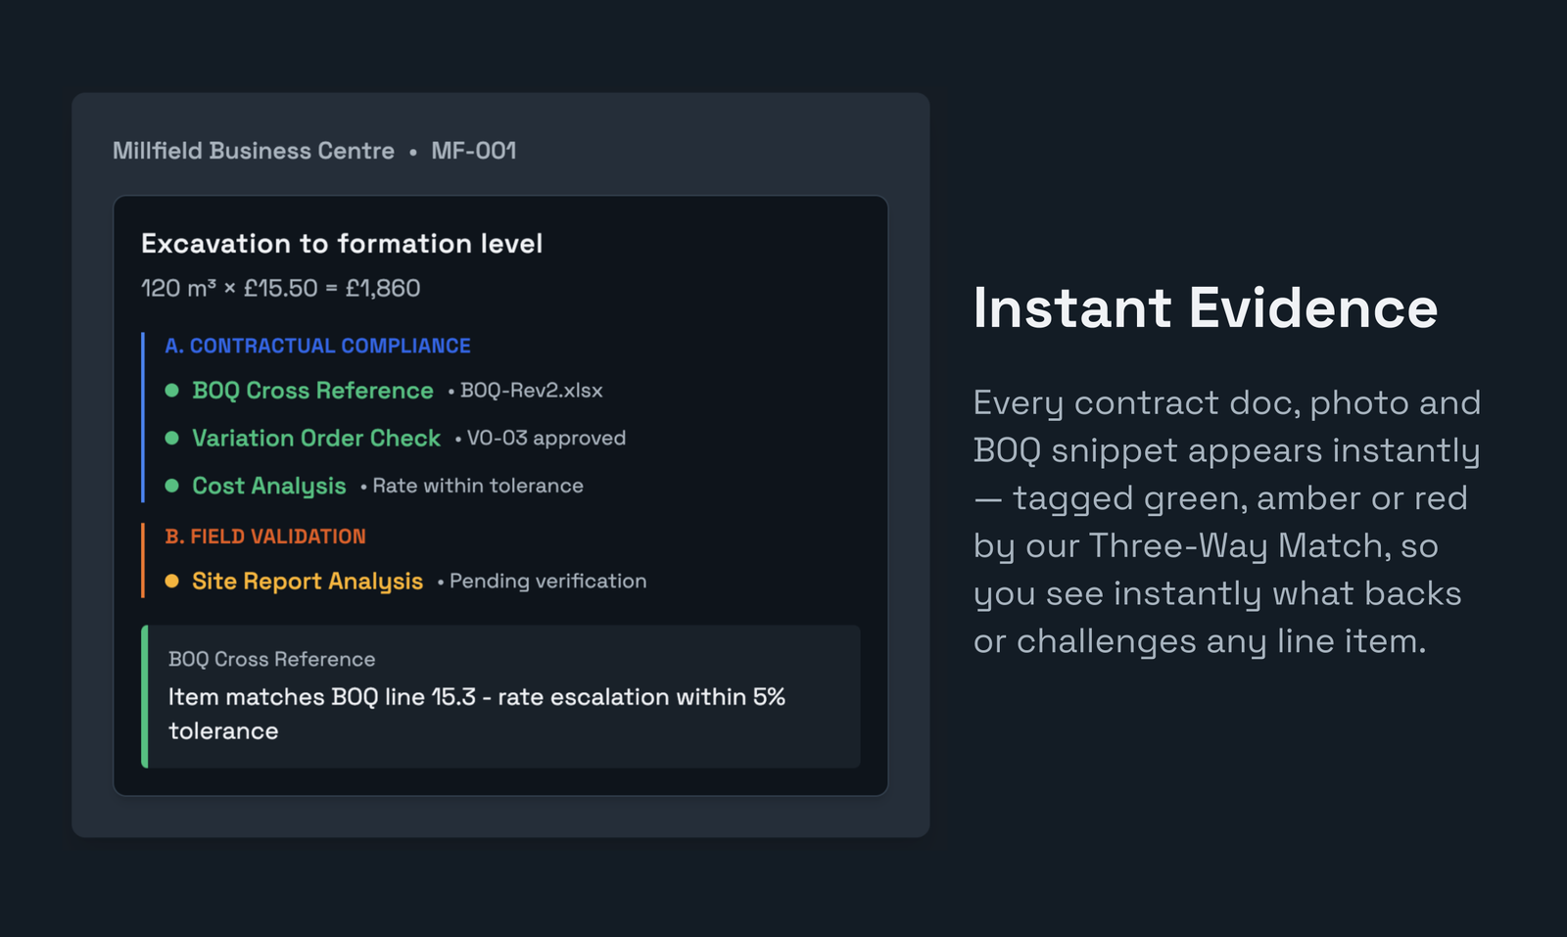Open the Cost Analysis check

click(269, 486)
